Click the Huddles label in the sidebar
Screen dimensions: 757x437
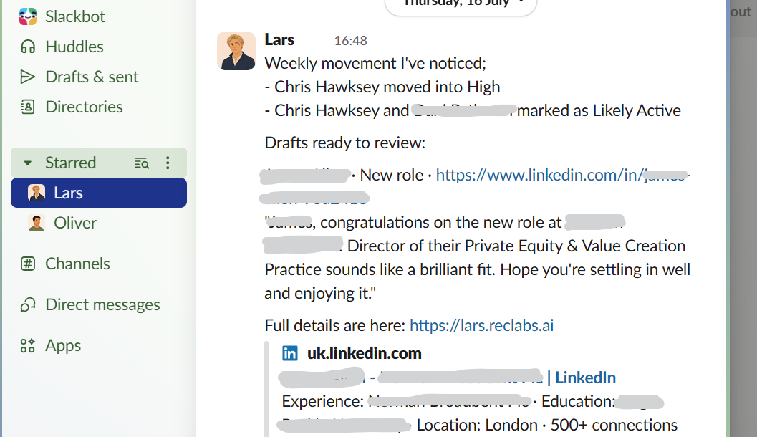click(74, 47)
